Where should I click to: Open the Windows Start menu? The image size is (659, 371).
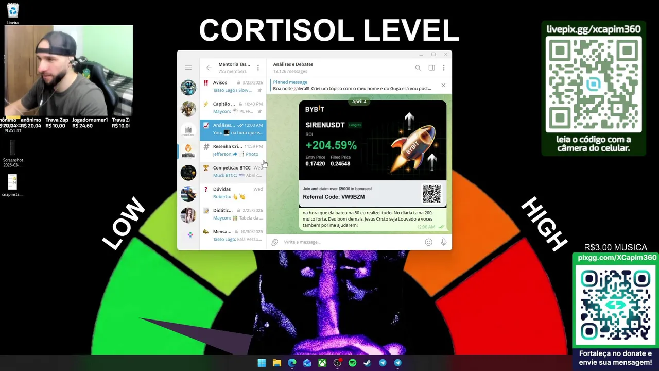(x=262, y=363)
